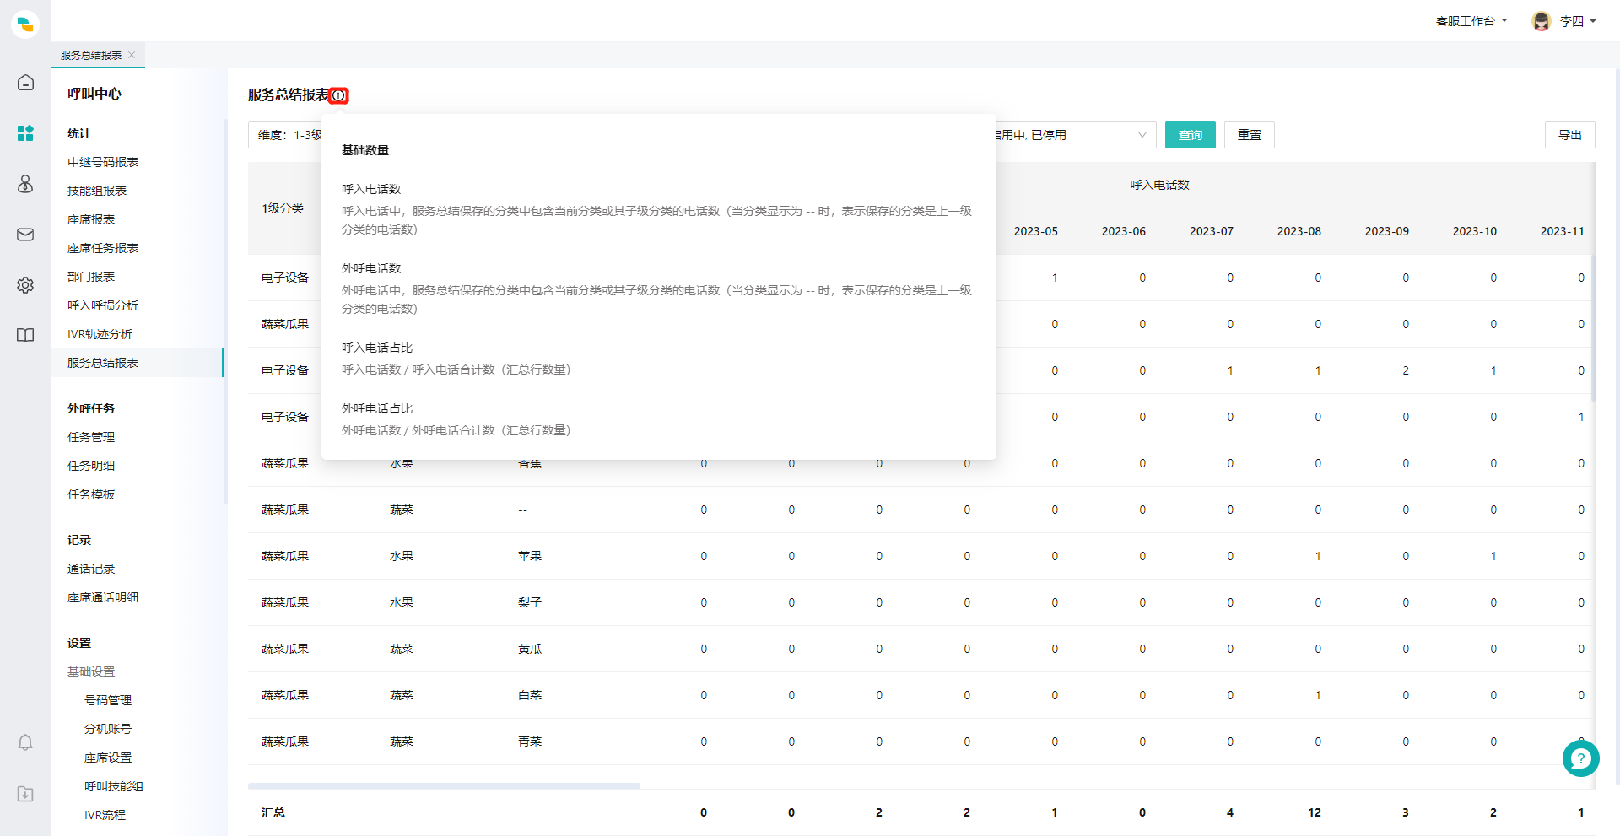Open the dashboard grid icon in rail
The image size is (1620, 836).
pyautogui.click(x=25, y=132)
